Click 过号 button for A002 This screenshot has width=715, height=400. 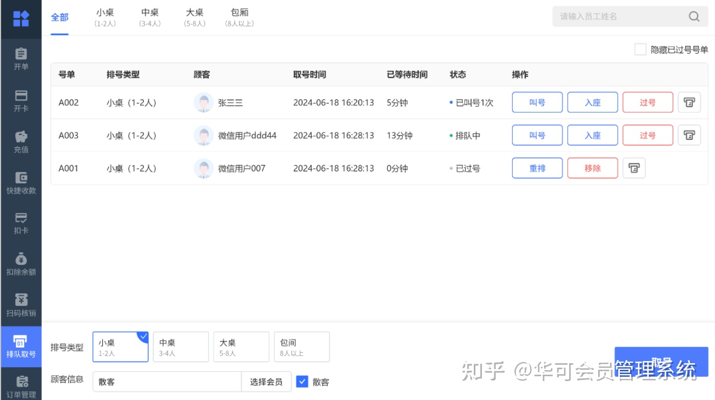(647, 102)
